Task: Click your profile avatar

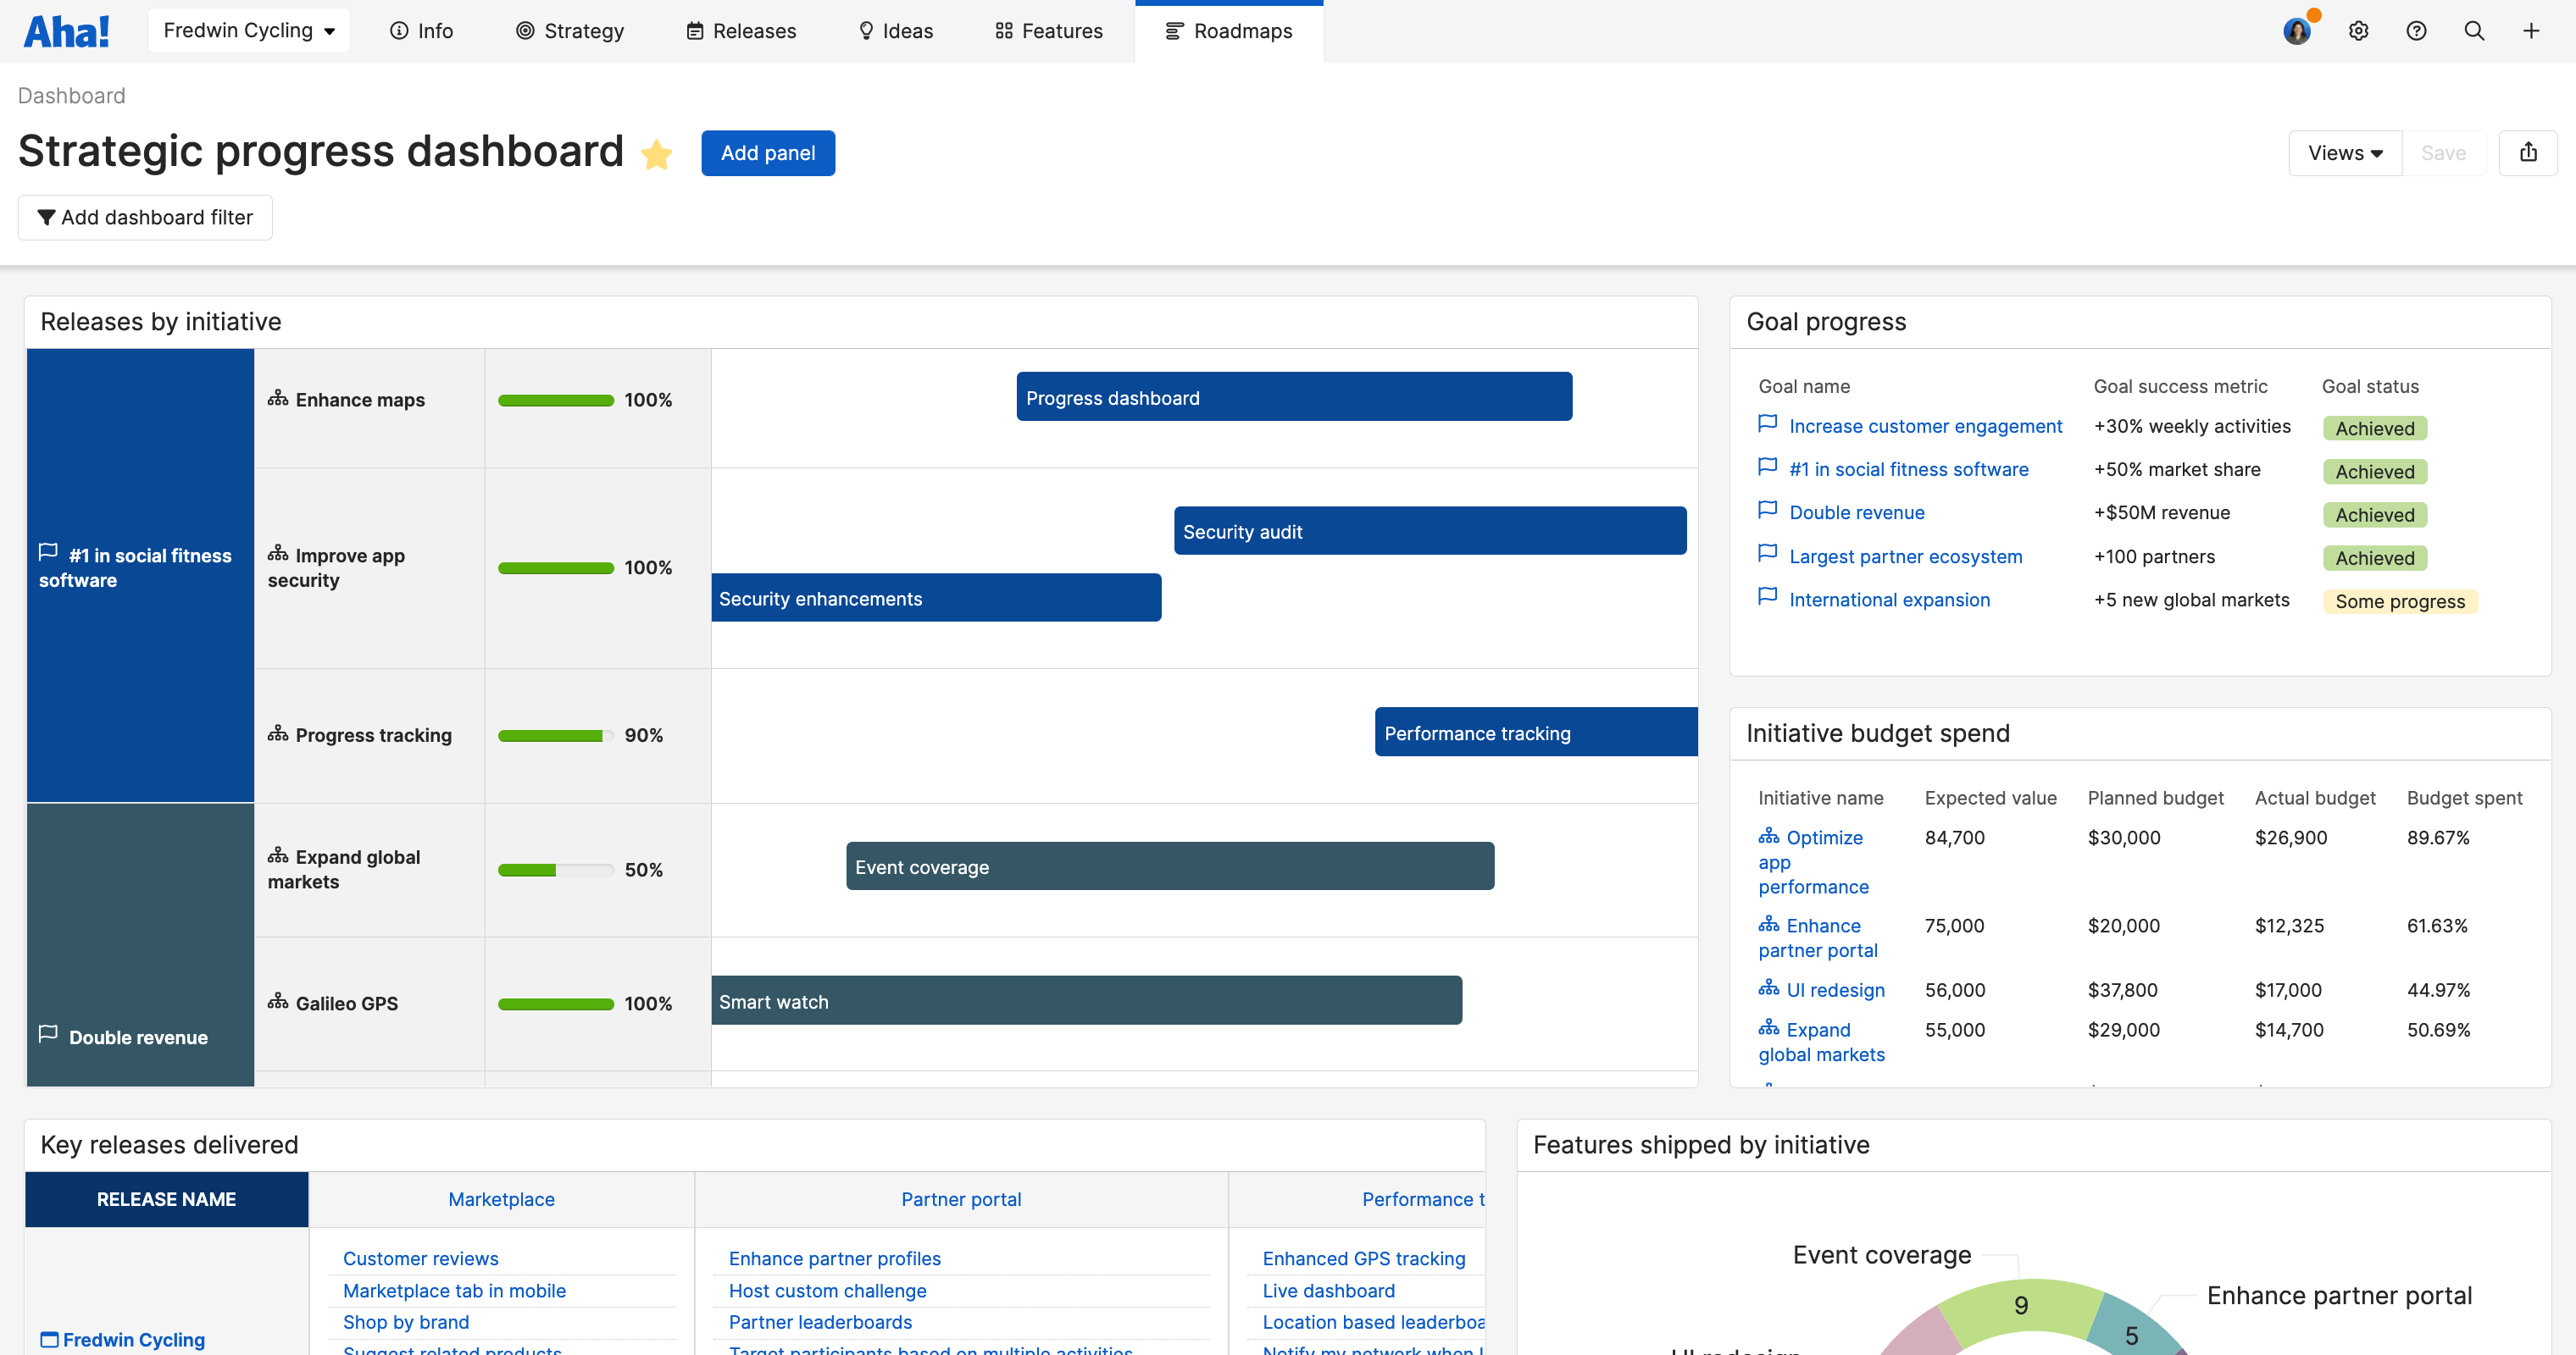Action: coord(2297,31)
